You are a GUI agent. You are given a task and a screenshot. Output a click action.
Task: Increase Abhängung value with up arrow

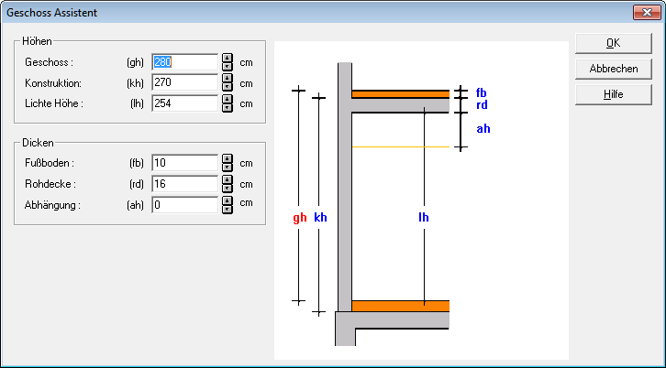tap(227, 200)
